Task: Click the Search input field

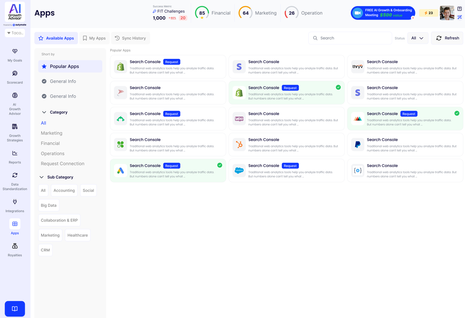Action: [x=353, y=38]
